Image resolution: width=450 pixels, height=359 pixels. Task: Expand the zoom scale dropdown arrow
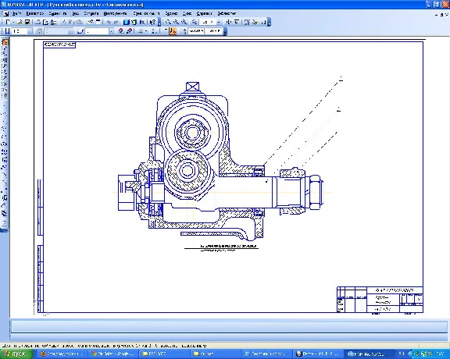219,22
